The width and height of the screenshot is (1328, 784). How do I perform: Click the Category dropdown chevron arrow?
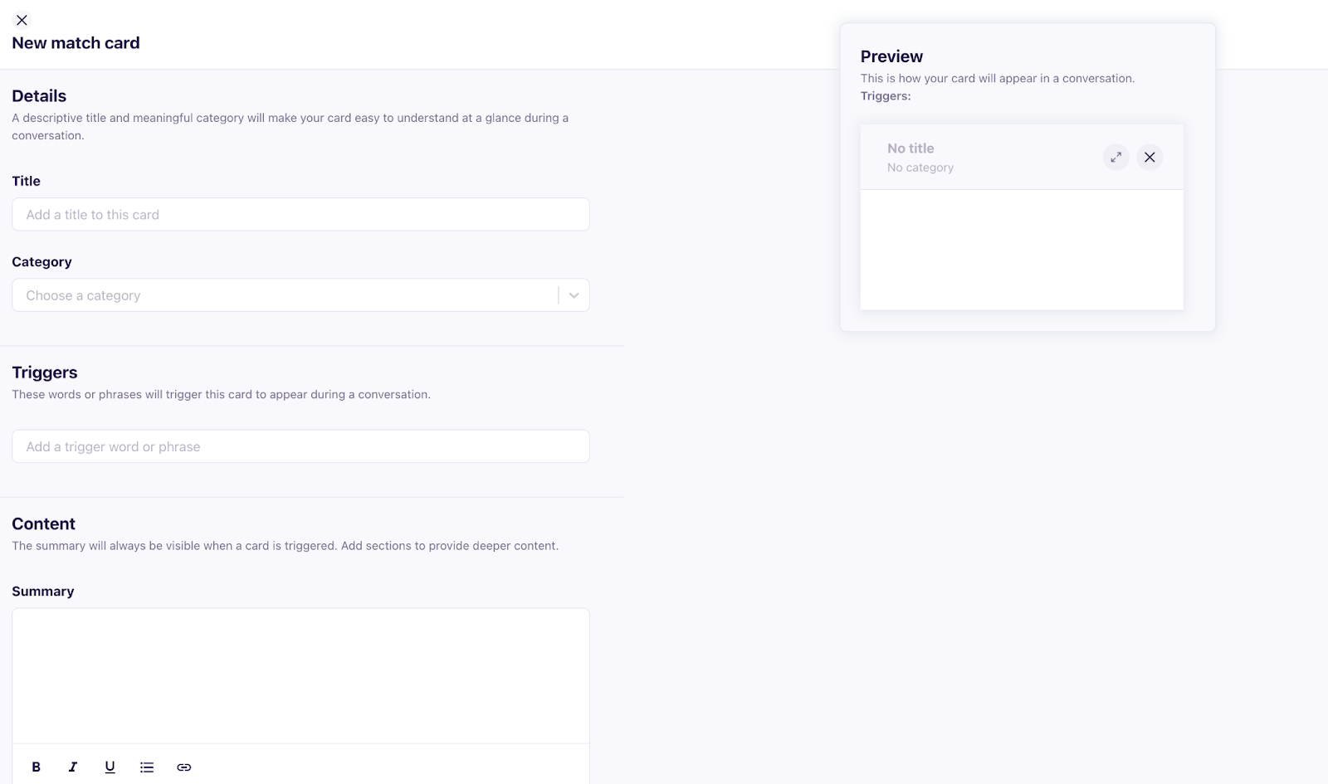[574, 295]
